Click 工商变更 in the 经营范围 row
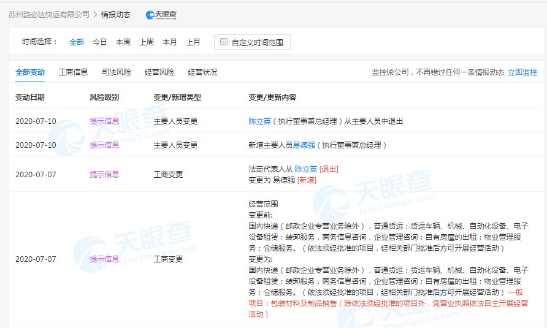Viewport: 547px width, 328px height. click(x=168, y=259)
